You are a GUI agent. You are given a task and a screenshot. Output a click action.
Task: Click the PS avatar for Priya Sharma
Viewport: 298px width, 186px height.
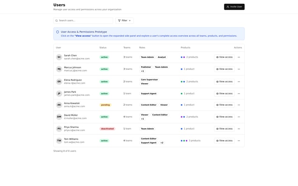59,129
